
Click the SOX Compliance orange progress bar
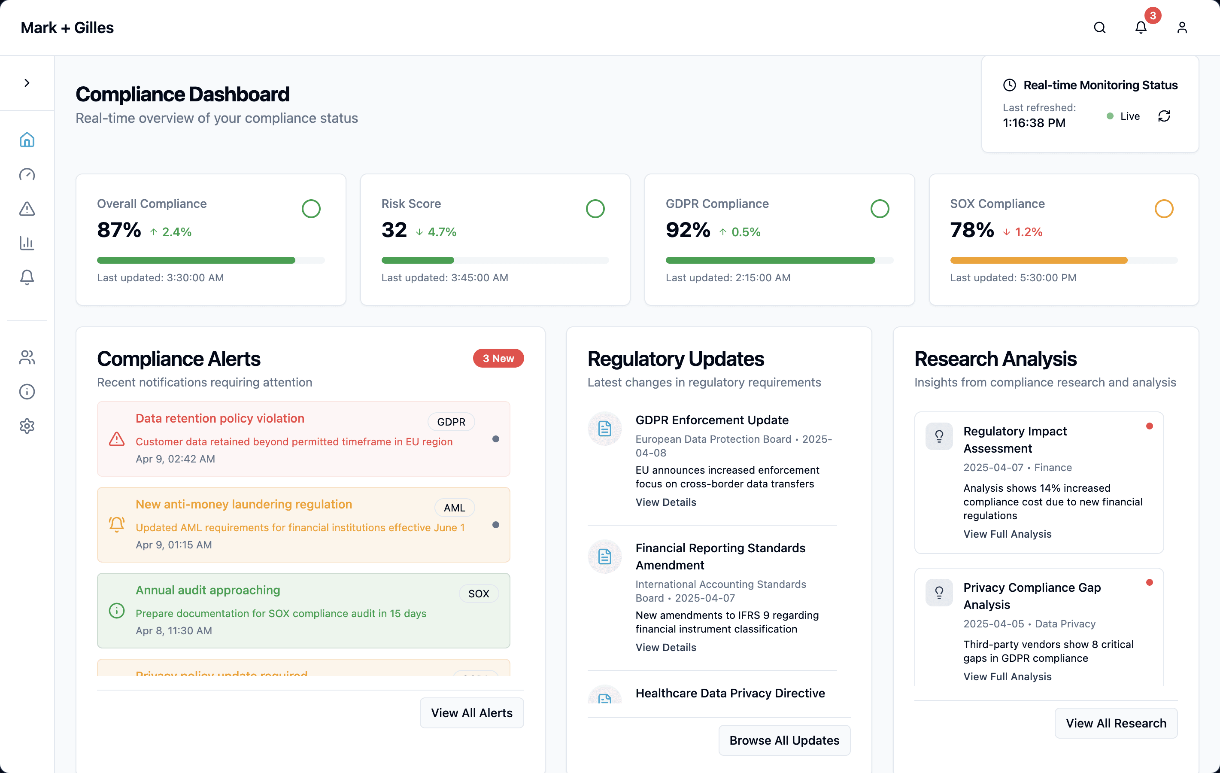1038,260
